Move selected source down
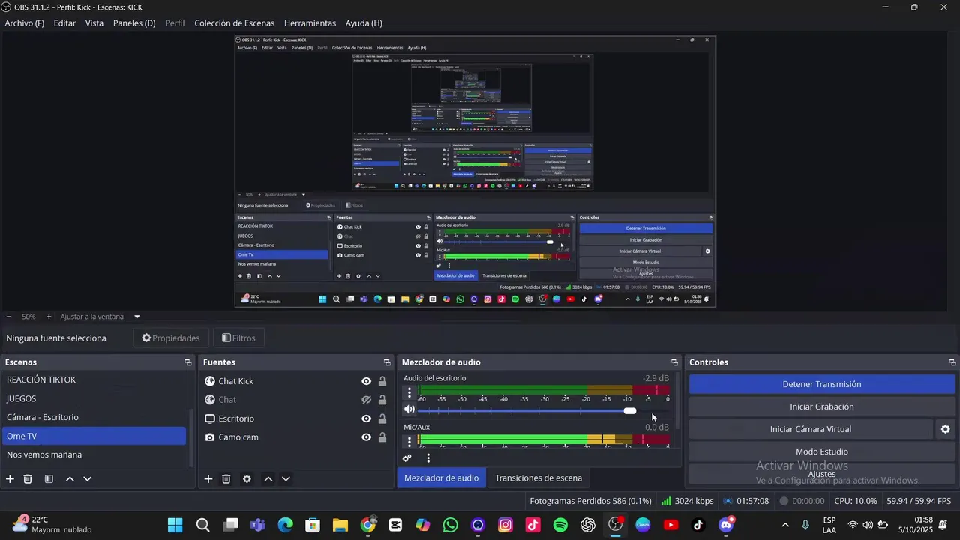This screenshot has height=540, width=960. [x=286, y=478]
